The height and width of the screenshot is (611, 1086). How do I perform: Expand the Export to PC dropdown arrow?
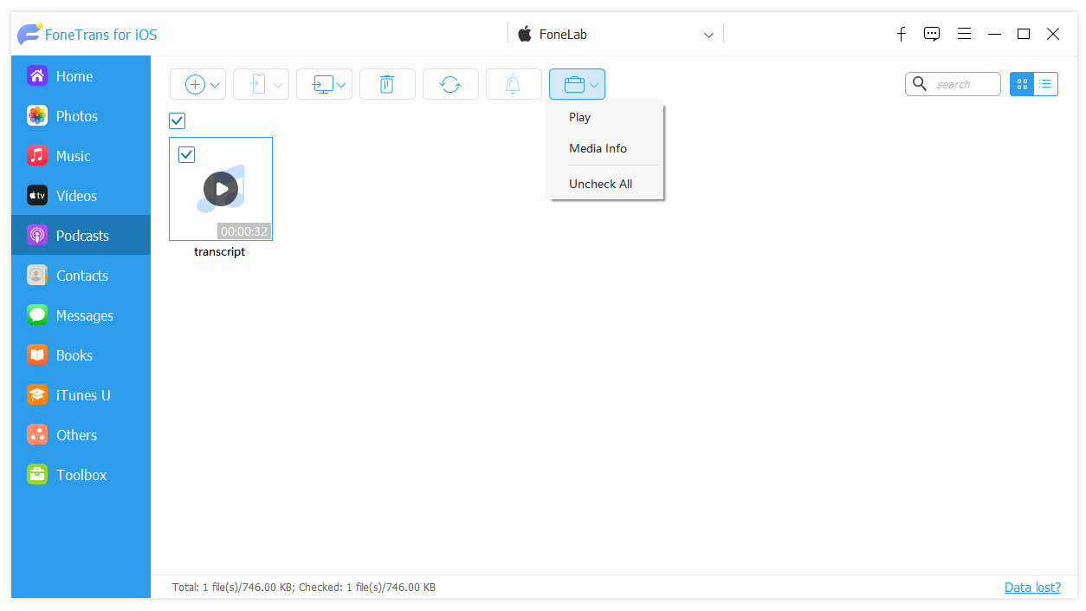pyautogui.click(x=342, y=85)
